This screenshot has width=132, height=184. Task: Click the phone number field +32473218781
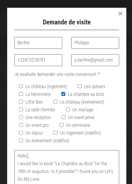click(38, 60)
